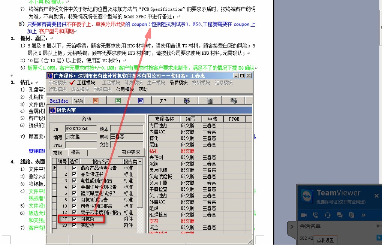Click the 注销 logout button

pyautogui.click(x=78, y=101)
